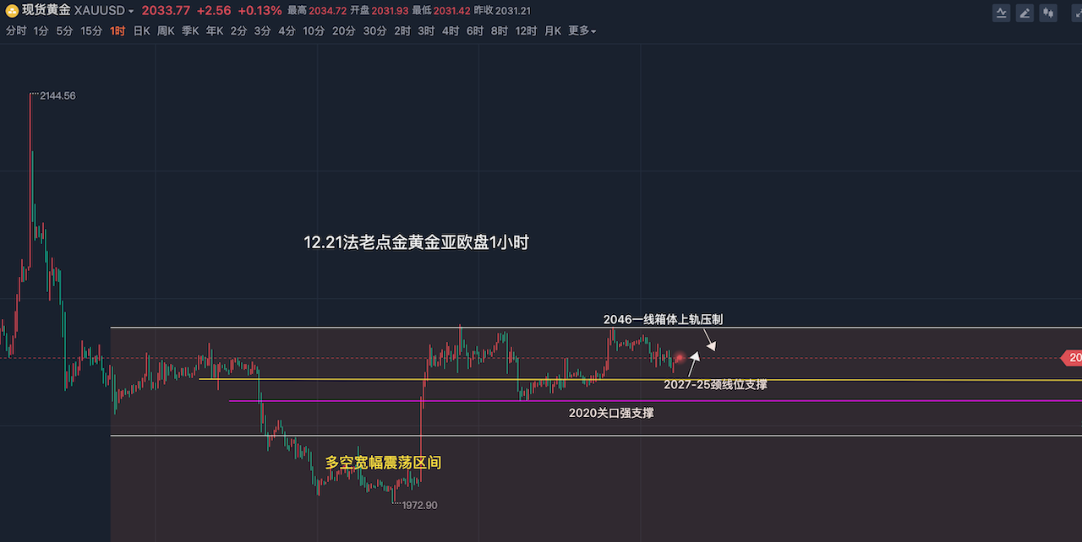
Task: Select the 日K timeframe tab
Action: tap(142, 31)
